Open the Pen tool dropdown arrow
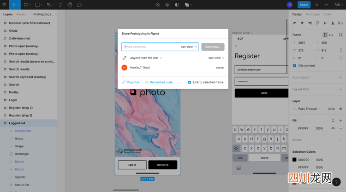This screenshot has width=346, height=192. click(53, 5)
